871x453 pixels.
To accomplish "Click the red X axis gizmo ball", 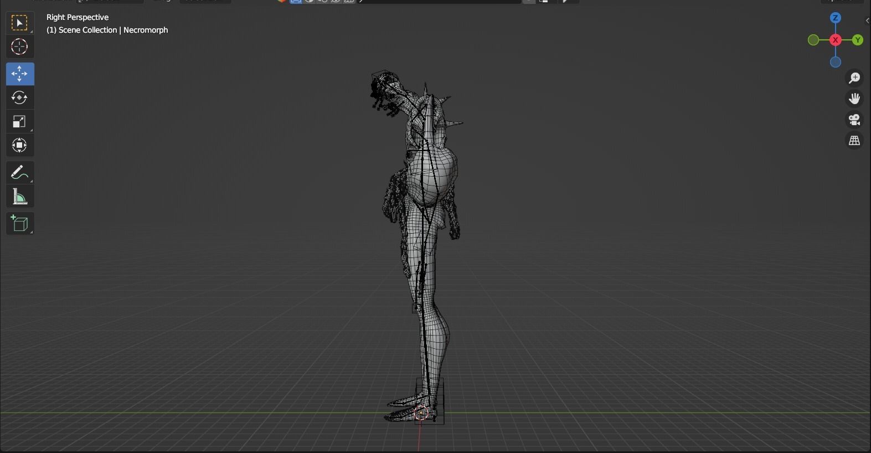I will pos(836,40).
